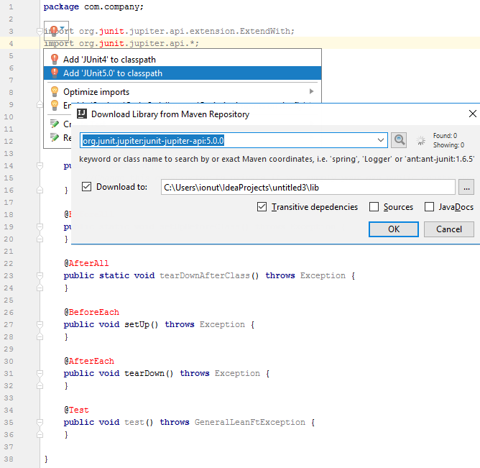Image resolution: width=480 pixels, height=468 pixels.
Task: Select Add 'JUnit5.0' to classpath
Action: [x=113, y=73]
